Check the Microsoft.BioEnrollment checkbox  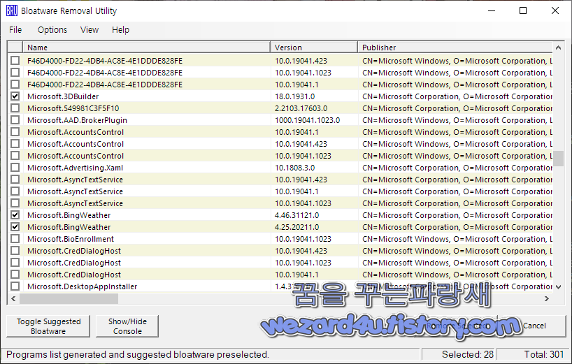15,239
